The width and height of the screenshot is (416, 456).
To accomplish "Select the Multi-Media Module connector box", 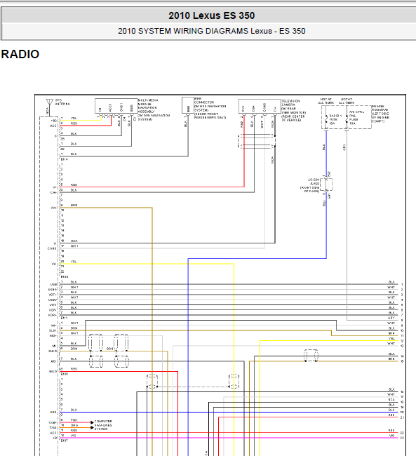I will tap(116, 106).
